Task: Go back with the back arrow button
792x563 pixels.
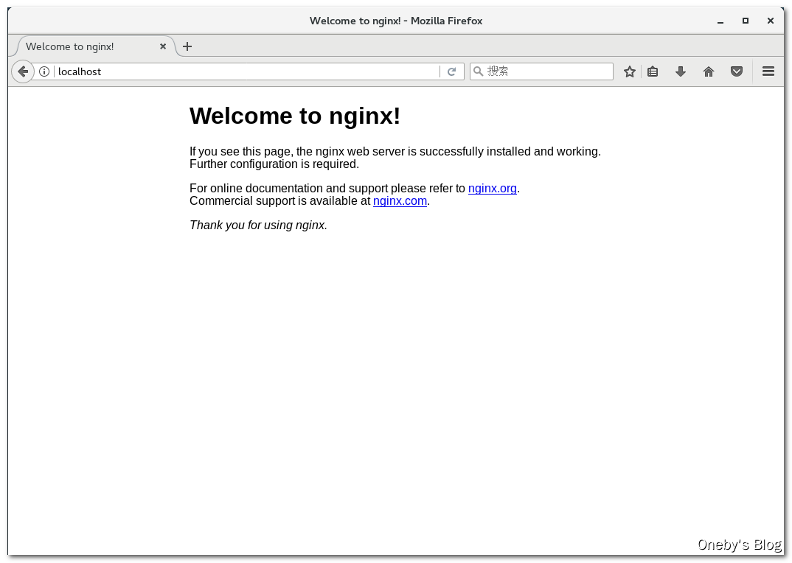Action: [x=23, y=71]
